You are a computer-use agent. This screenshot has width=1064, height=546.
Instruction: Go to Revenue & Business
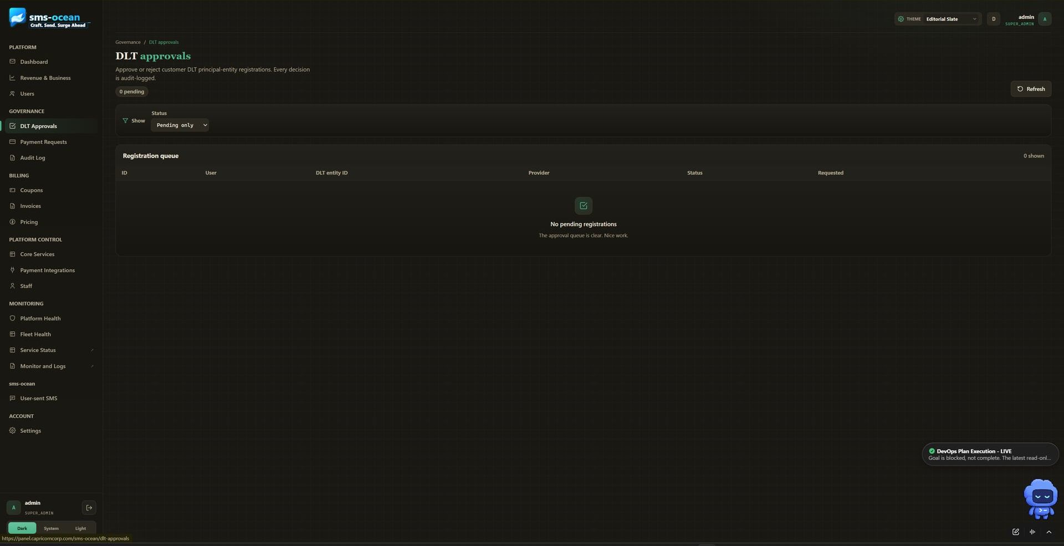[x=51, y=78]
